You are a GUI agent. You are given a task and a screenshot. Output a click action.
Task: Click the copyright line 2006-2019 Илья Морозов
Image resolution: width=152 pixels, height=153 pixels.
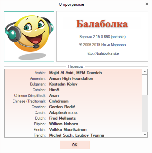(x=103, y=45)
